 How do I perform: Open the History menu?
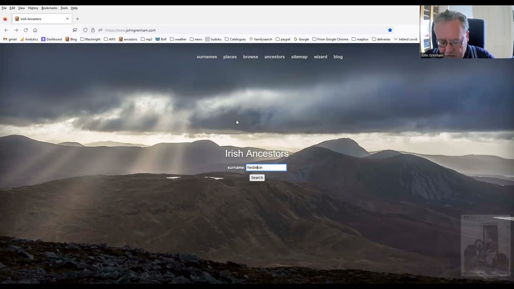pyautogui.click(x=33, y=8)
